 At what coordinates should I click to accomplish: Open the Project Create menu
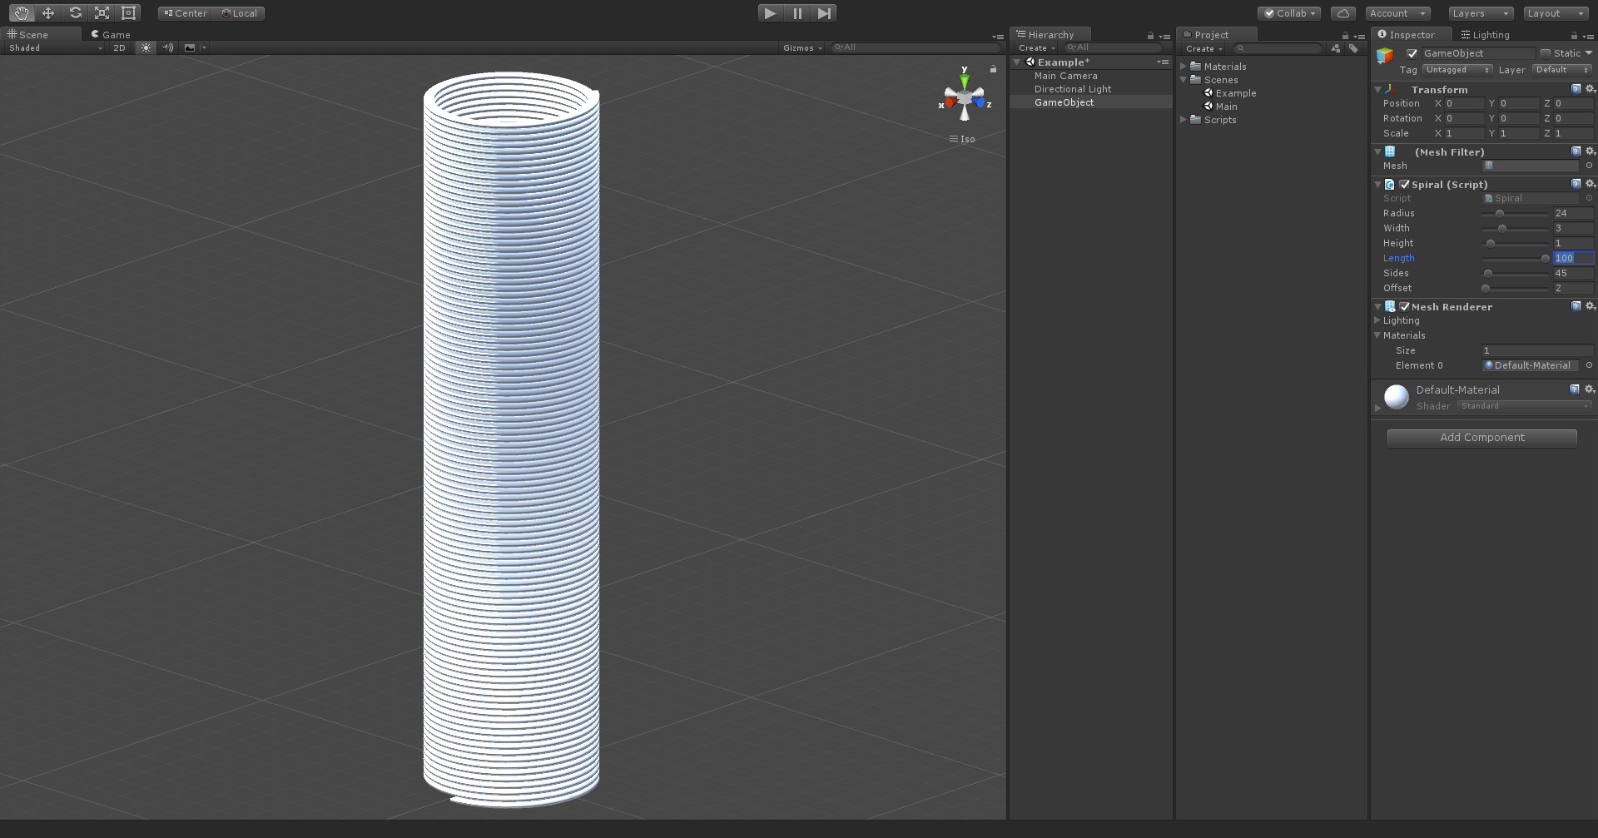[x=1203, y=48]
